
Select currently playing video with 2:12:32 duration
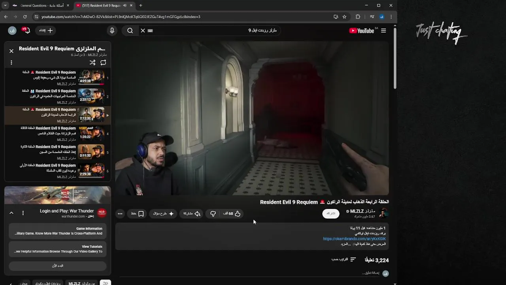[58, 115]
